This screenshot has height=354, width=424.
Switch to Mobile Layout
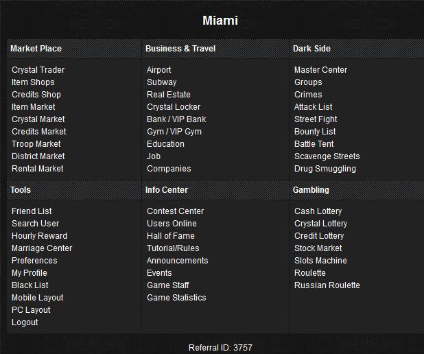38,298
